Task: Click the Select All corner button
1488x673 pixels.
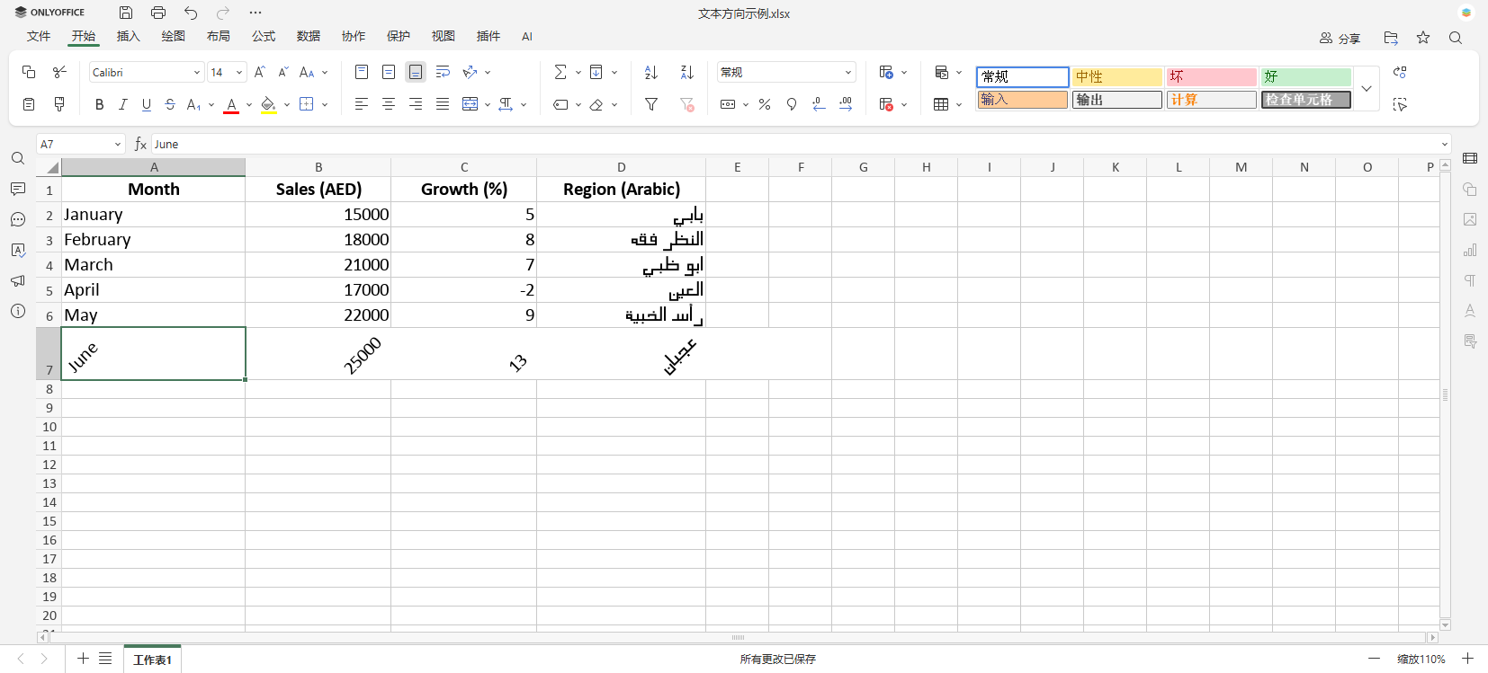Action: point(49,167)
